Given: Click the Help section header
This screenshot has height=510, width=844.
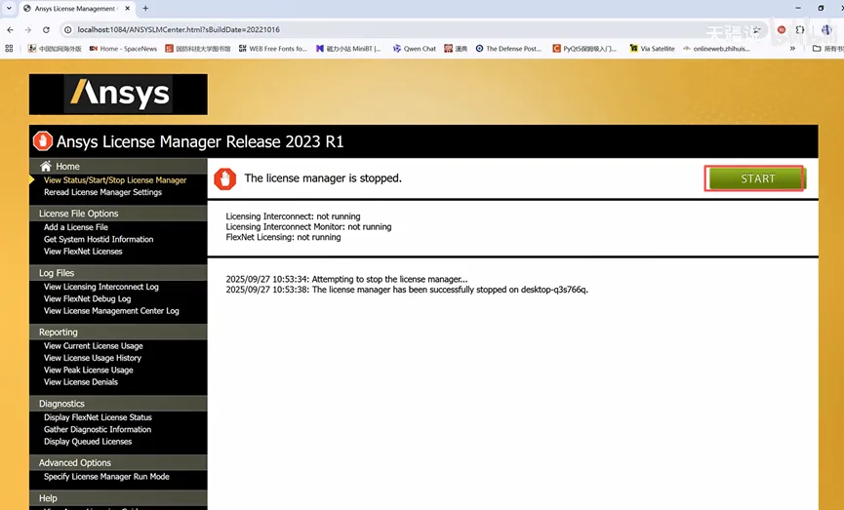Looking at the screenshot, I should (x=118, y=498).
